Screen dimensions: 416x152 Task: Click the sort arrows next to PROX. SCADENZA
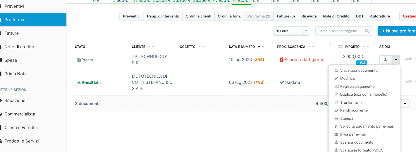tap(311, 47)
